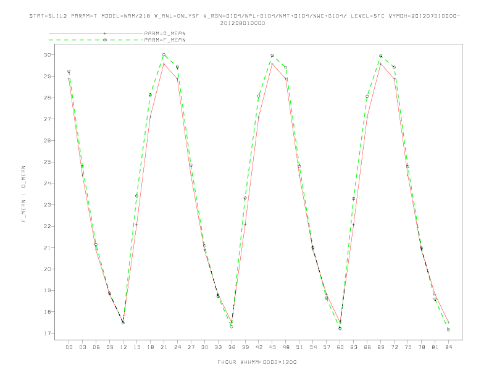Click the x-axis tick label 54
489x378 pixels.
(313, 347)
